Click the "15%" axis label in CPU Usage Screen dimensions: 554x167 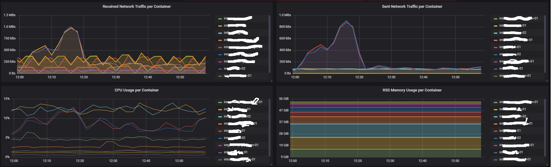[7, 99]
